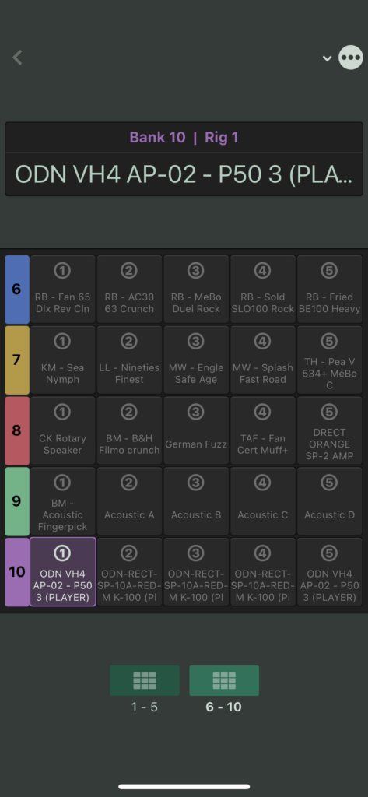Choose German Fuzz rig slot

tap(196, 430)
